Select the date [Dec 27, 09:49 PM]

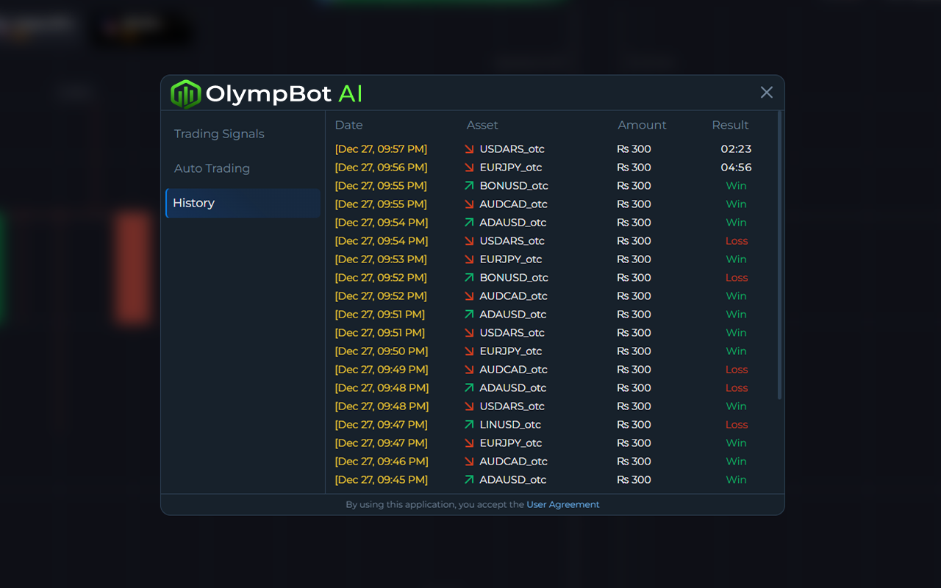[381, 370]
